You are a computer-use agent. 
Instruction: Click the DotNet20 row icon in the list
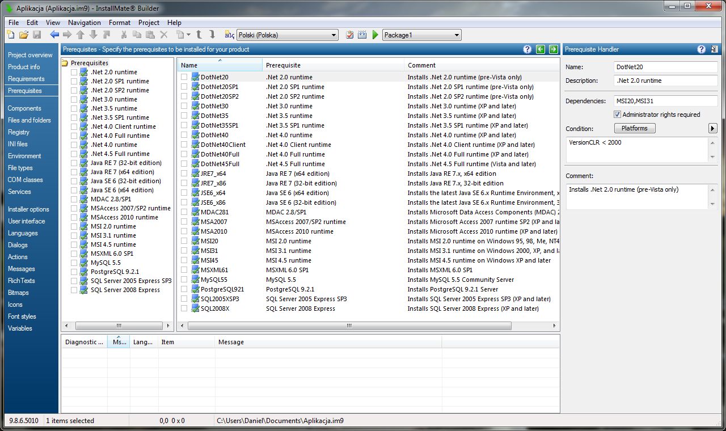click(x=195, y=77)
